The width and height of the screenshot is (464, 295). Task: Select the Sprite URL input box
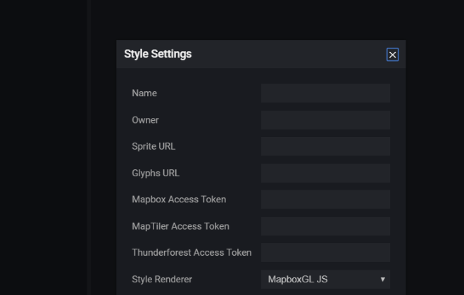point(325,147)
